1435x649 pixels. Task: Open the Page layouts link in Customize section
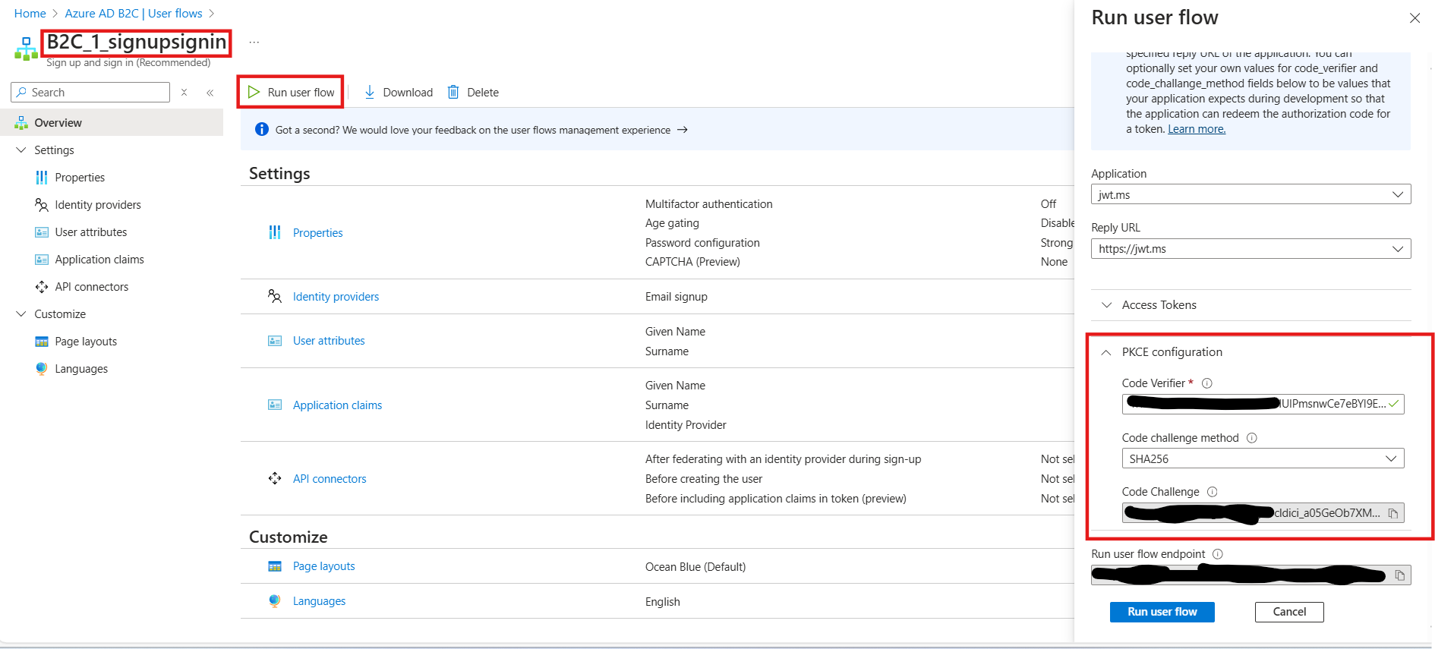[x=324, y=566]
